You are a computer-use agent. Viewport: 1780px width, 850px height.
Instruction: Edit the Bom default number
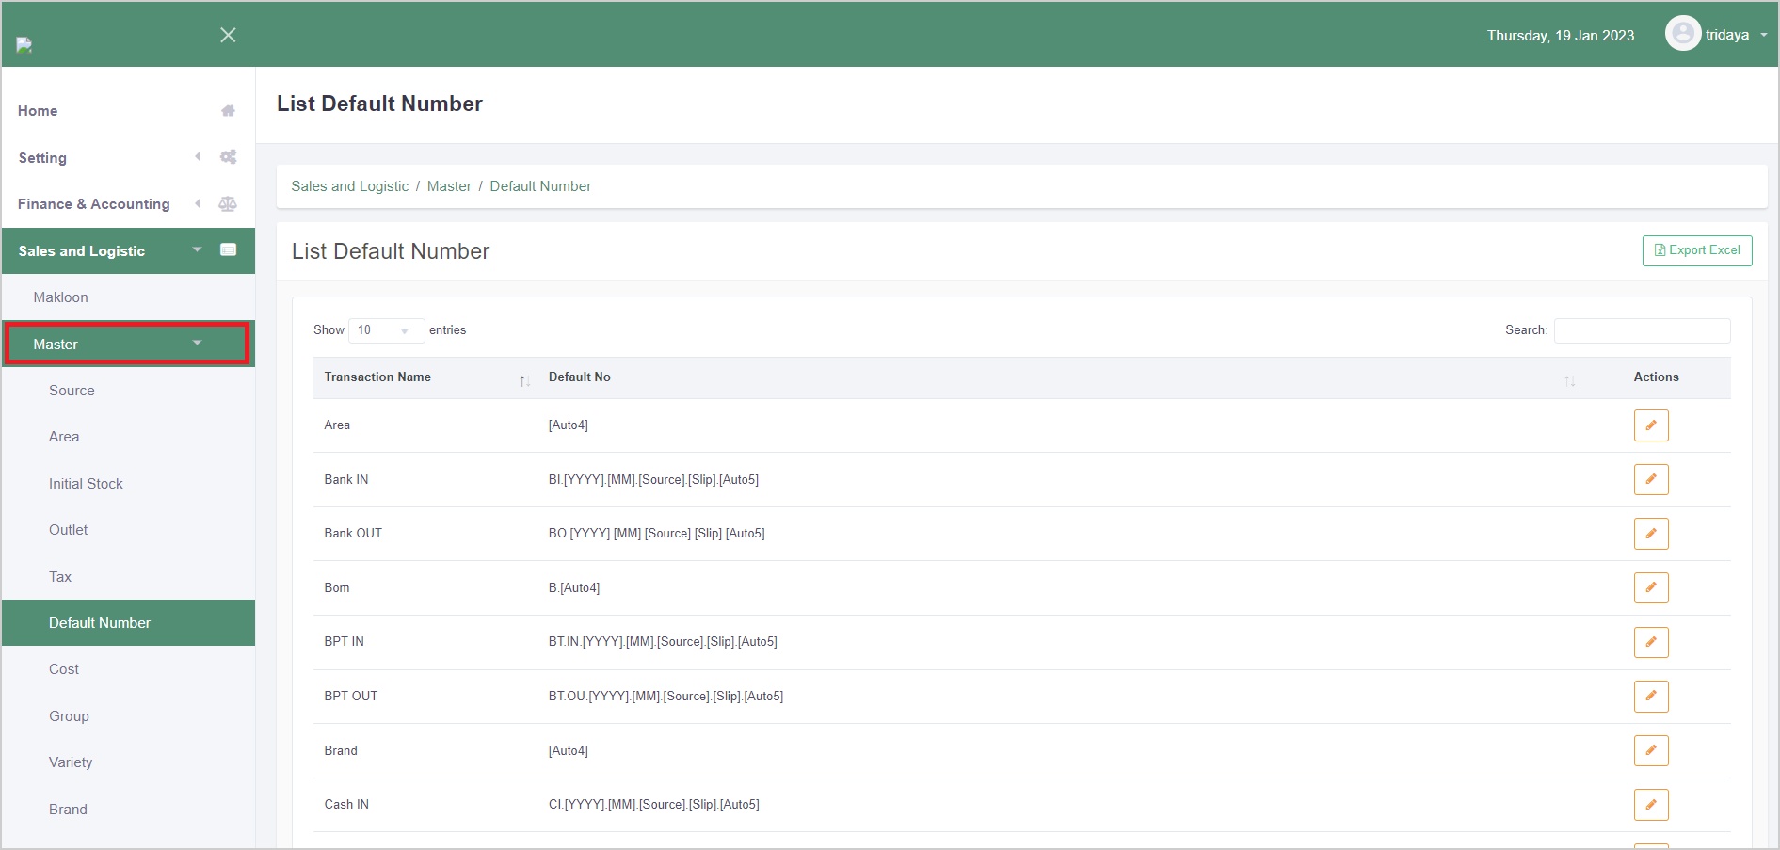(1650, 588)
